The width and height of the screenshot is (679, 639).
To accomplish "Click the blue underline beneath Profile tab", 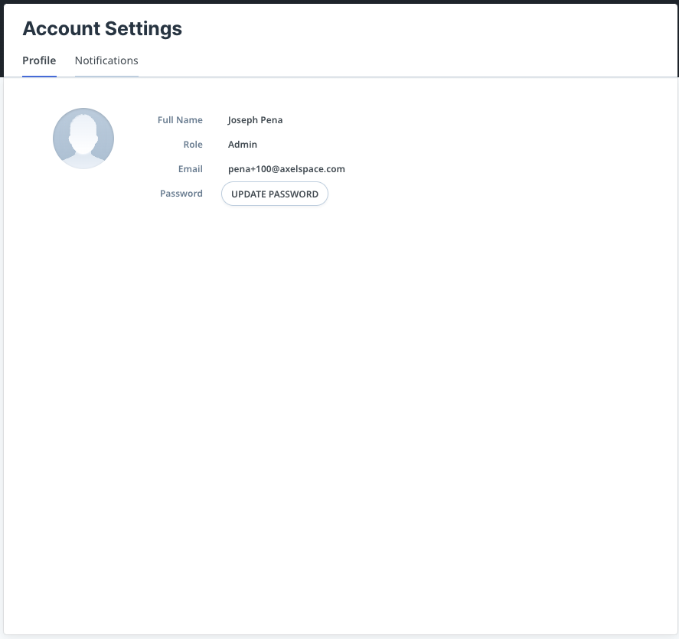I will tap(39, 76).
